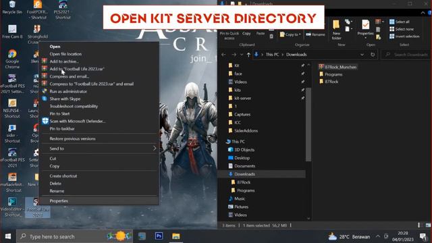Open recent locations dropdown arrow
The width and height of the screenshot is (432, 243).
pyautogui.click(x=242, y=55)
